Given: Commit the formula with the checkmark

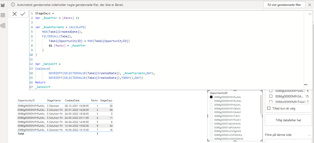Looking at the screenshot, I should tap(23, 14).
